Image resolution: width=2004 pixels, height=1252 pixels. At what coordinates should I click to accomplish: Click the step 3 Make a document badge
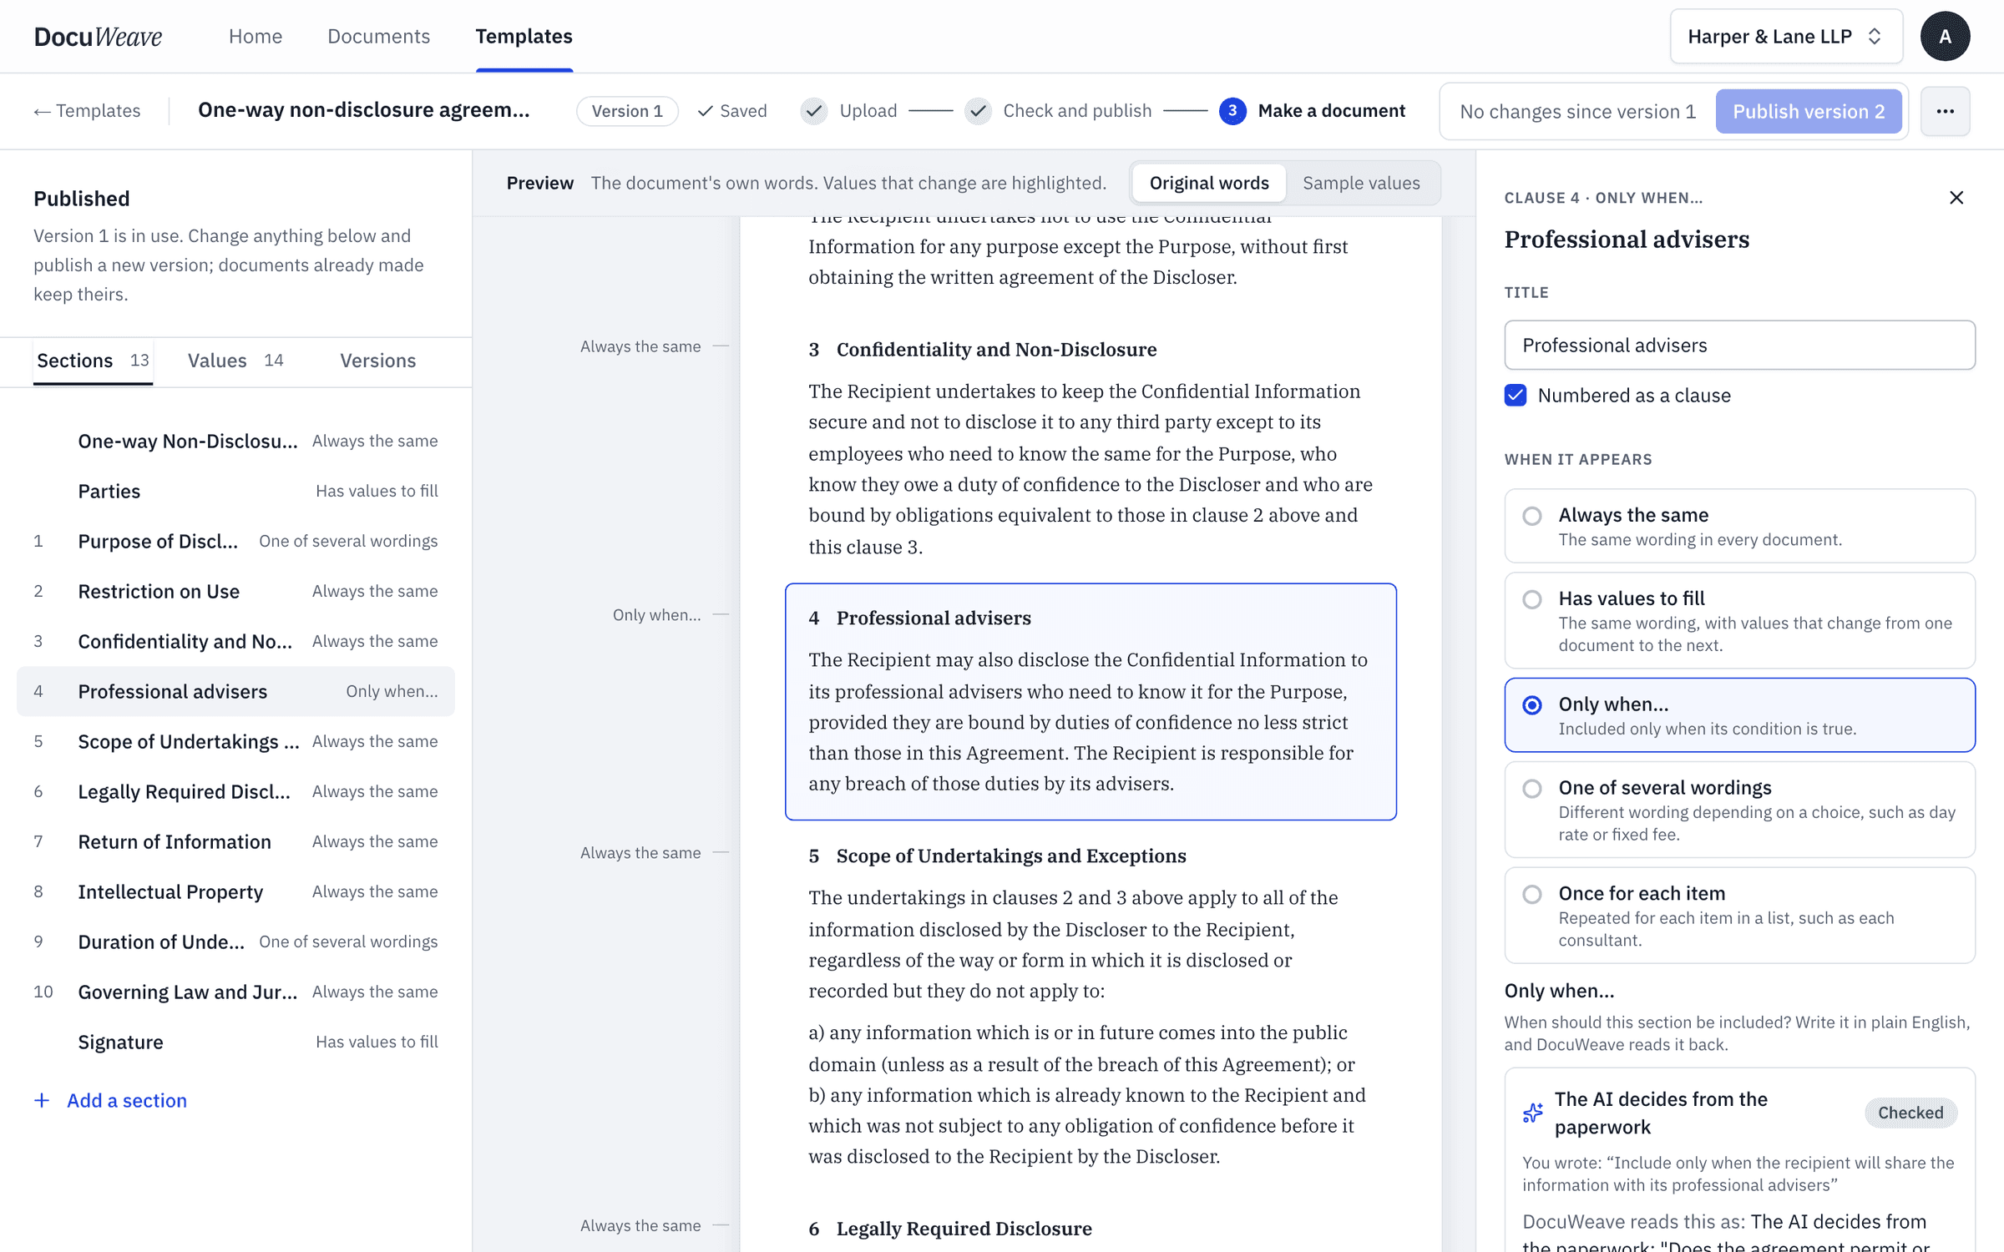click(1232, 111)
